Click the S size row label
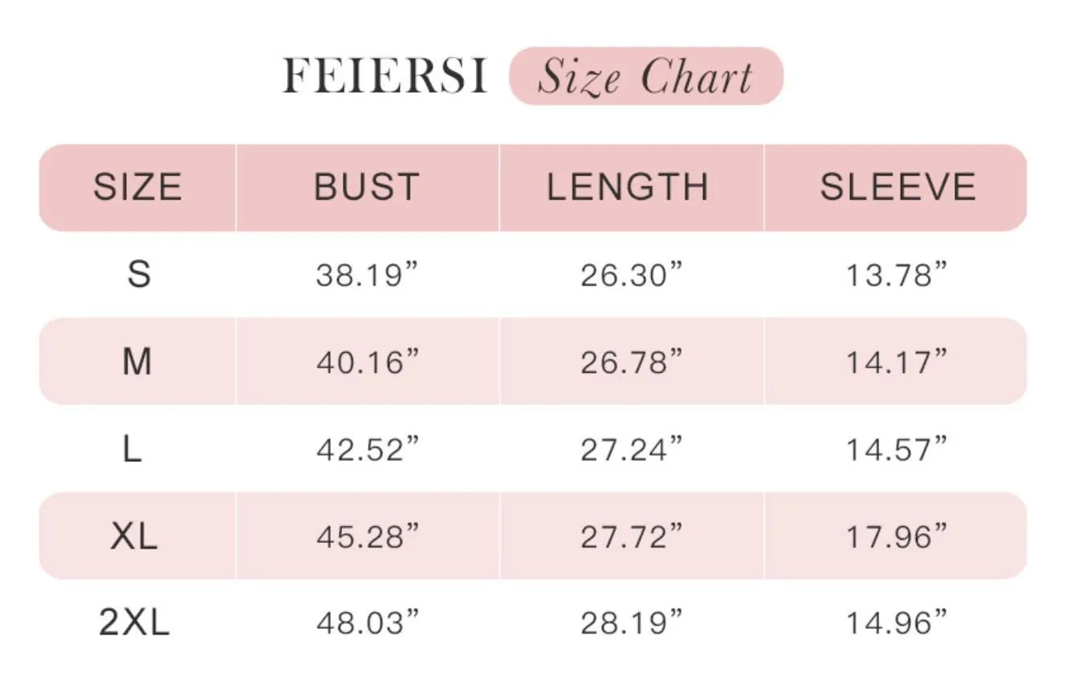1074x693 pixels. (139, 275)
